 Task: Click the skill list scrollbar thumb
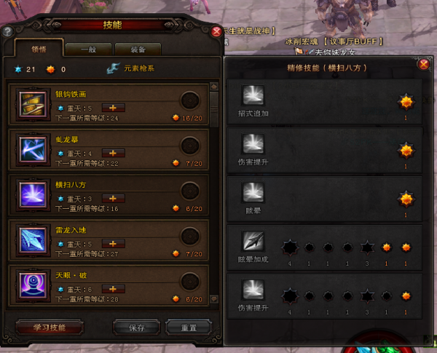[x=214, y=109]
